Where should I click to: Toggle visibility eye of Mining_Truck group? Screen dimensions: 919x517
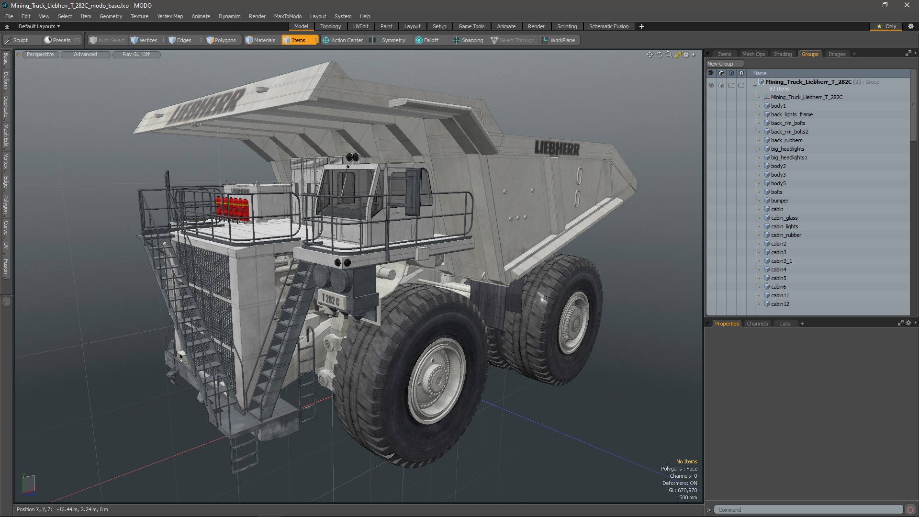[x=711, y=85]
